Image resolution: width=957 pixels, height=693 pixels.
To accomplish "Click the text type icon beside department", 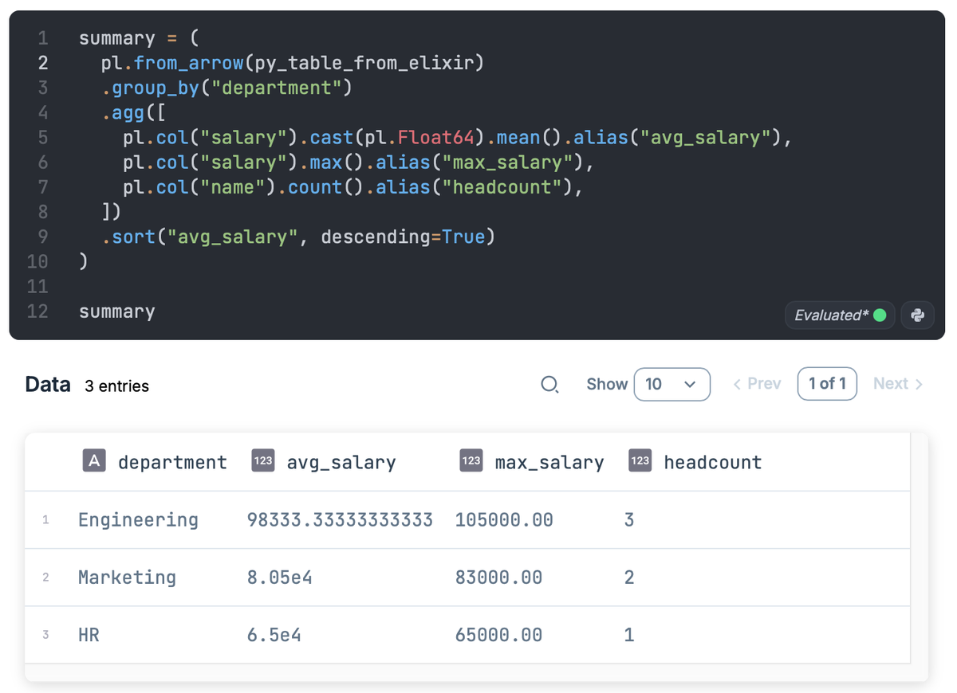I will [94, 460].
